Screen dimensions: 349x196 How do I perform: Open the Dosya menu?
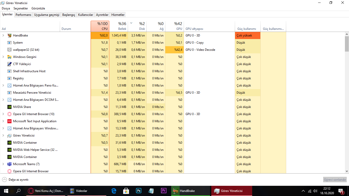pos(6,8)
